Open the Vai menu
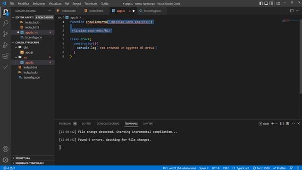302x170 pixels. pos(67,3)
